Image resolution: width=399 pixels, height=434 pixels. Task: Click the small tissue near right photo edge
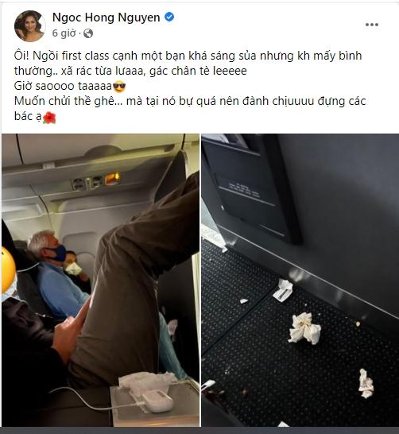(366, 384)
